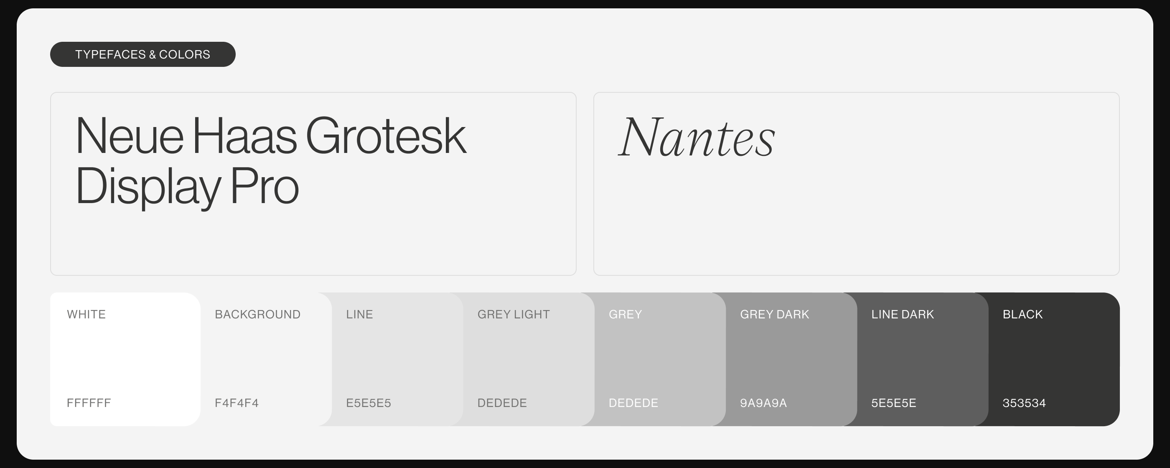
Task: Click the E5E5E5 hex code text
Action: click(369, 403)
